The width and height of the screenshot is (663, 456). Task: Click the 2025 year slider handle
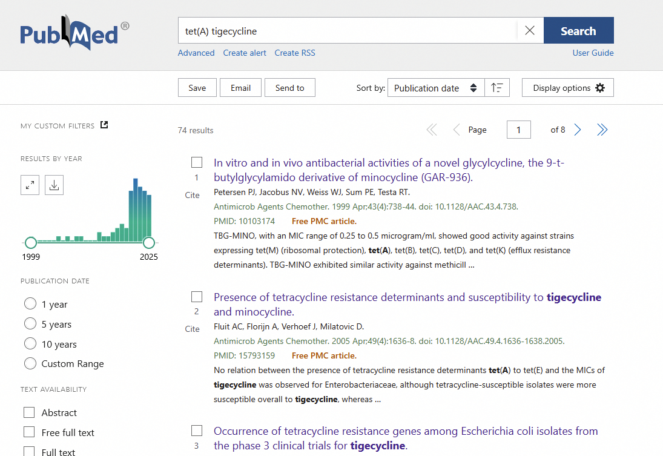tap(149, 243)
